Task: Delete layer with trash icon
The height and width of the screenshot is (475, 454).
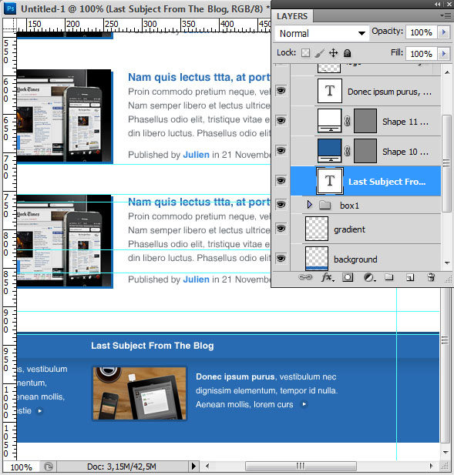Action: coord(431,277)
